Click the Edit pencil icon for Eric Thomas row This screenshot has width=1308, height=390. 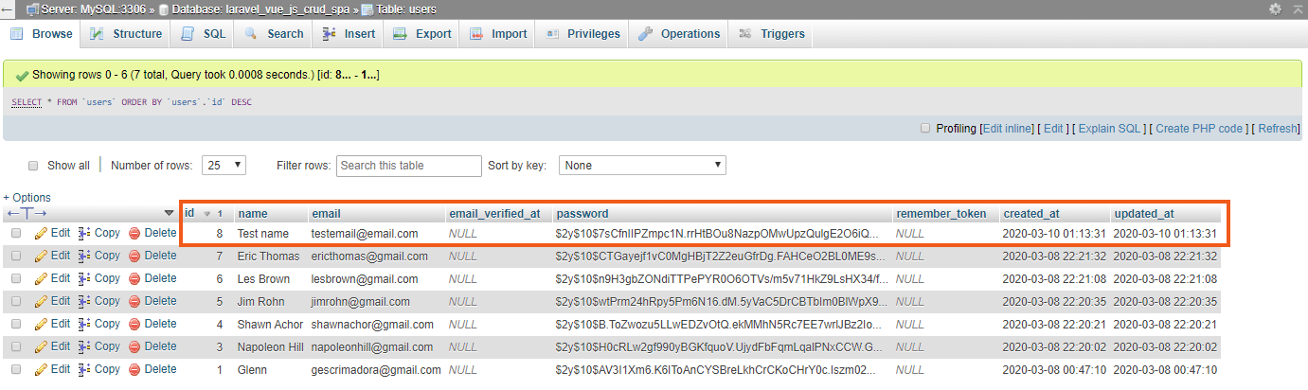click(x=41, y=256)
